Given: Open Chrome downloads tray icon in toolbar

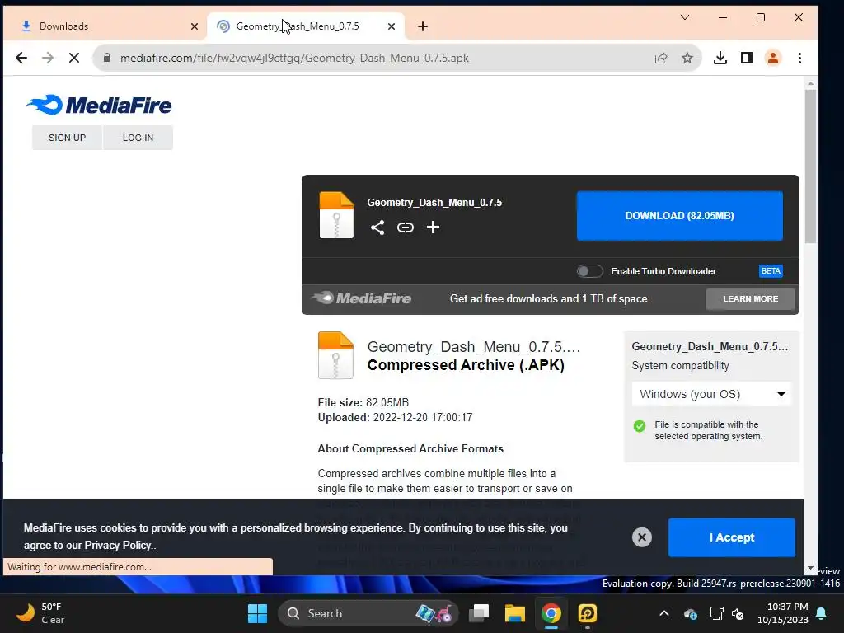Looking at the screenshot, I should click(720, 58).
